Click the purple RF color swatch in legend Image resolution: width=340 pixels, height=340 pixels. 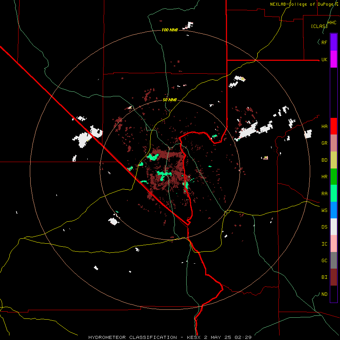(x=334, y=42)
